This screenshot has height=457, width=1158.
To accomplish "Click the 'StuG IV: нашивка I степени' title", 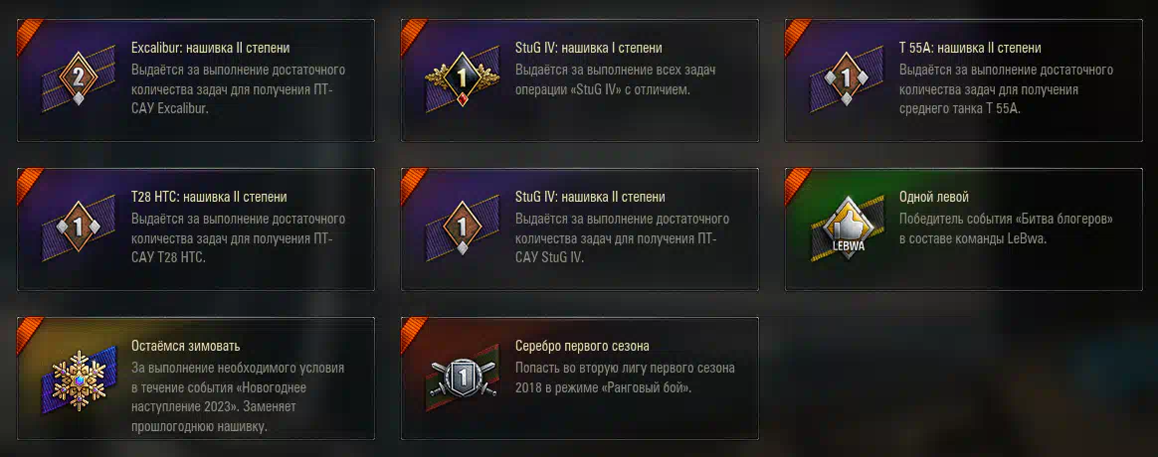I will click(589, 48).
